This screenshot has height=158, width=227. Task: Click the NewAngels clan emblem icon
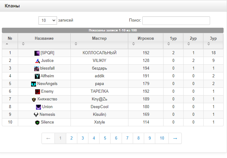tap(34, 84)
